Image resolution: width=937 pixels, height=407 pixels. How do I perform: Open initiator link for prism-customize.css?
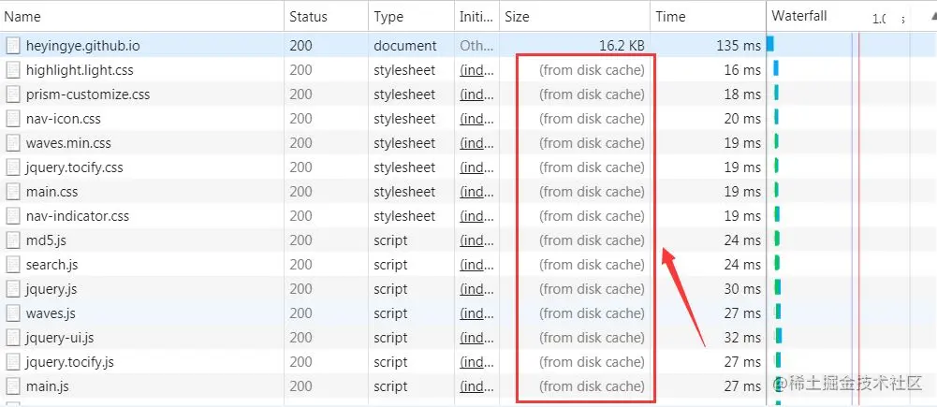tap(476, 94)
